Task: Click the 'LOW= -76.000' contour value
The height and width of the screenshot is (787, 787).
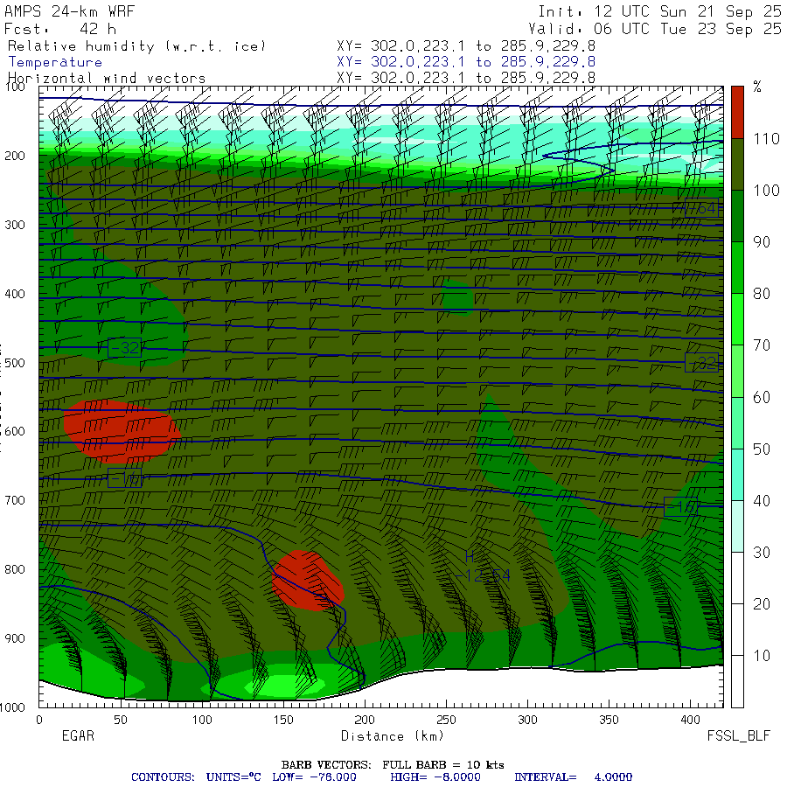Action: (x=314, y=777)
